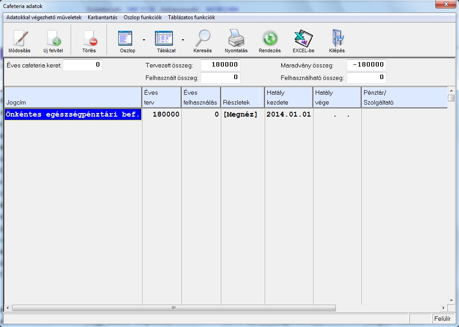
Task: Print via the Nyomtatás printer icon
Action: [236, 39]
